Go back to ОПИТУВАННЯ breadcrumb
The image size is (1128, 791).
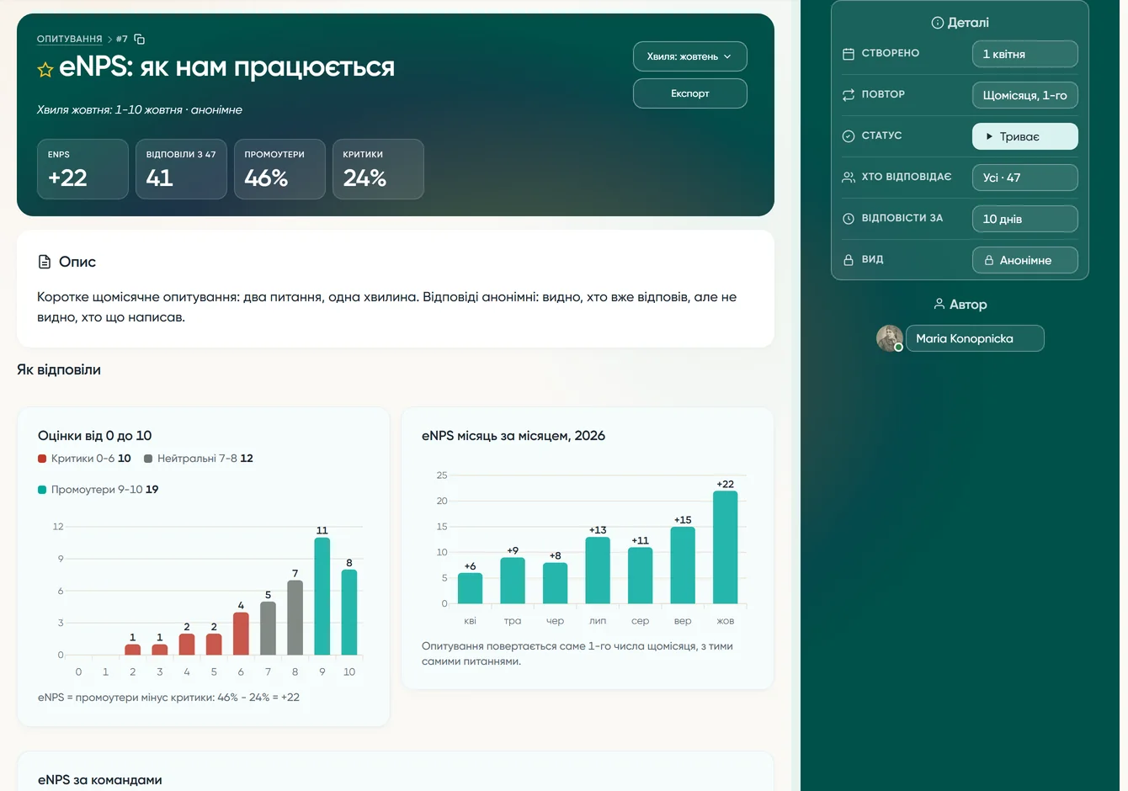pos(70,40)
